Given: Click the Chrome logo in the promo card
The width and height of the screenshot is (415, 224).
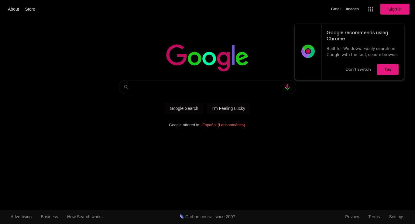Looking at the screenshot, I should pos(308,51).
